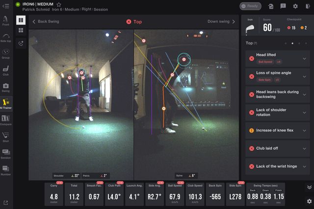
Task: Go to the Down swing phase
Action: (221, 22)
